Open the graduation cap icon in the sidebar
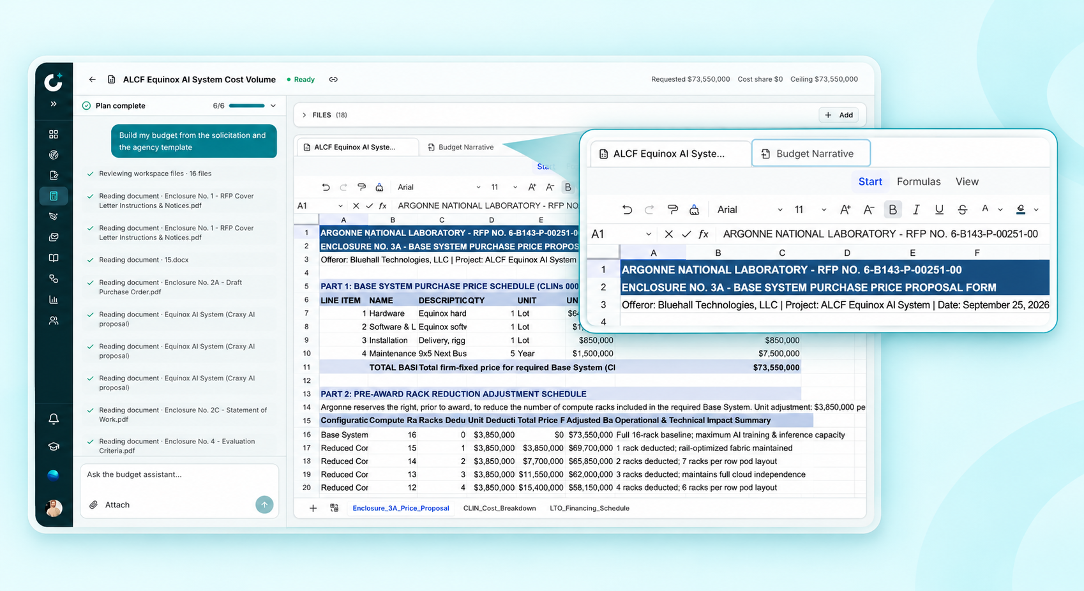 [x=54, y=447]
